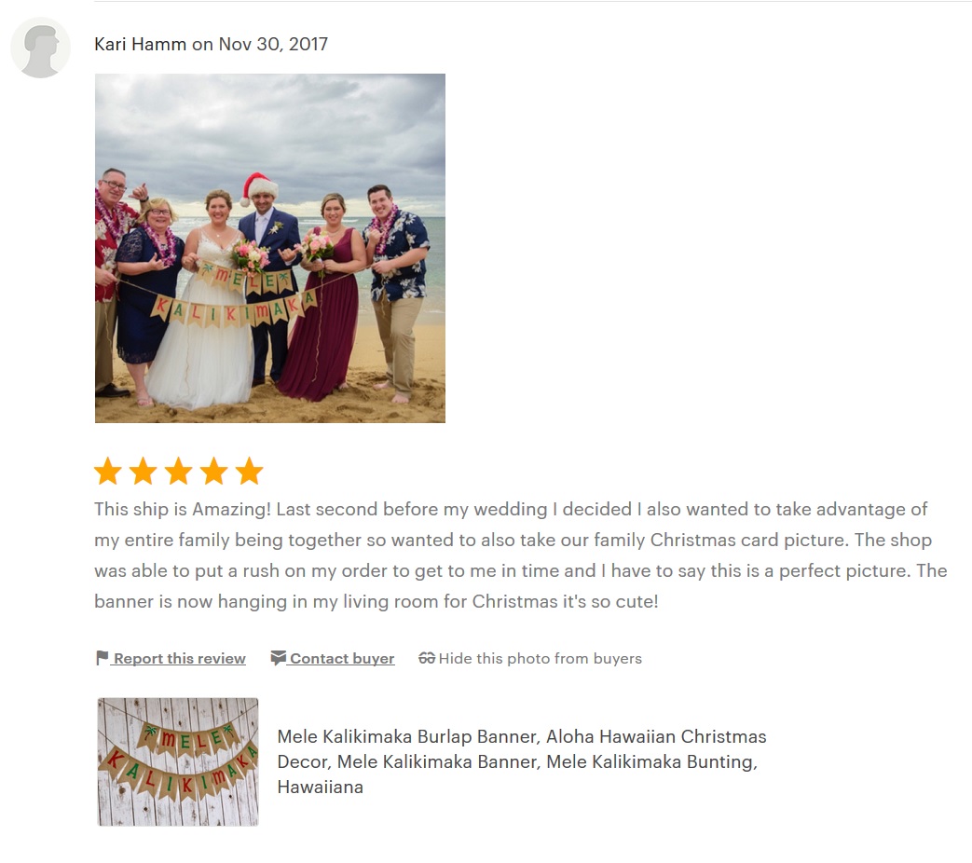This screenshot has height=863, width=972.
Task: Click the glasses icon for hiding the photo
Action: [427, 658]
